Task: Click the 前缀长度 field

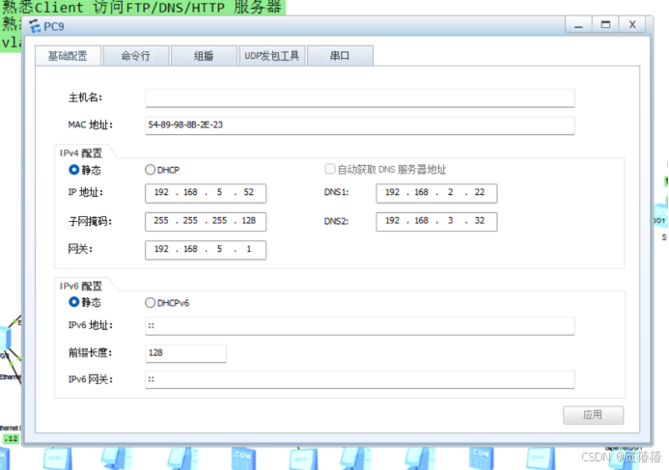Action: point(185,353)
